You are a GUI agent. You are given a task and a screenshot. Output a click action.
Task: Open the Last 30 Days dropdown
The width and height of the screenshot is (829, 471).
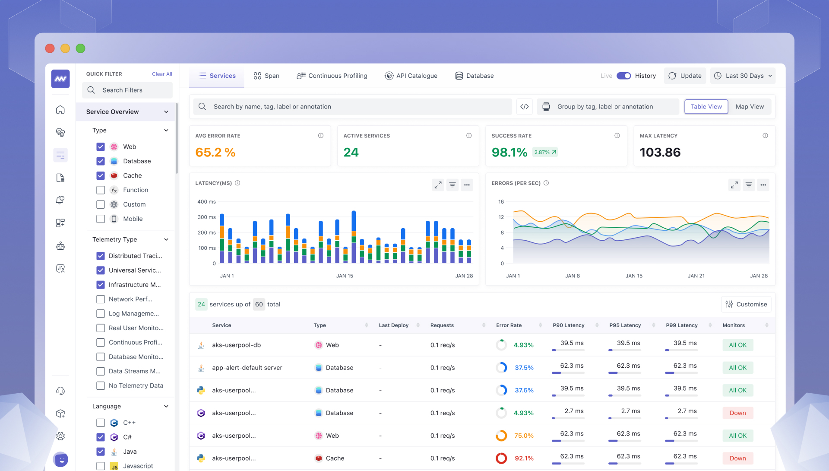point(742,76)
